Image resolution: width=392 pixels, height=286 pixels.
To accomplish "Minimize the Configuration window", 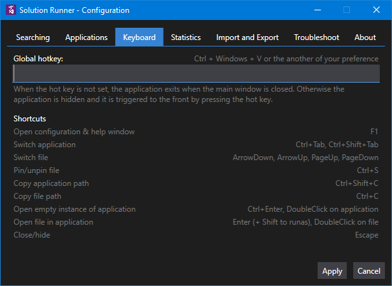I will click(317, 10).
